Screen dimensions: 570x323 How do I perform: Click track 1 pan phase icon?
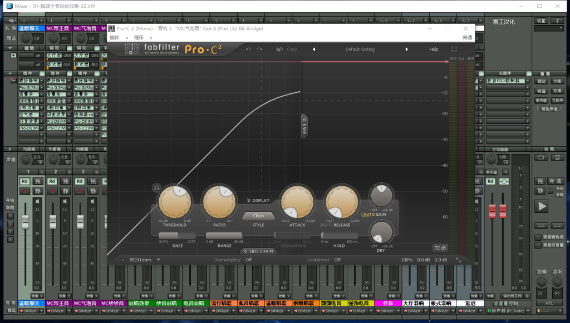point(40,162)
